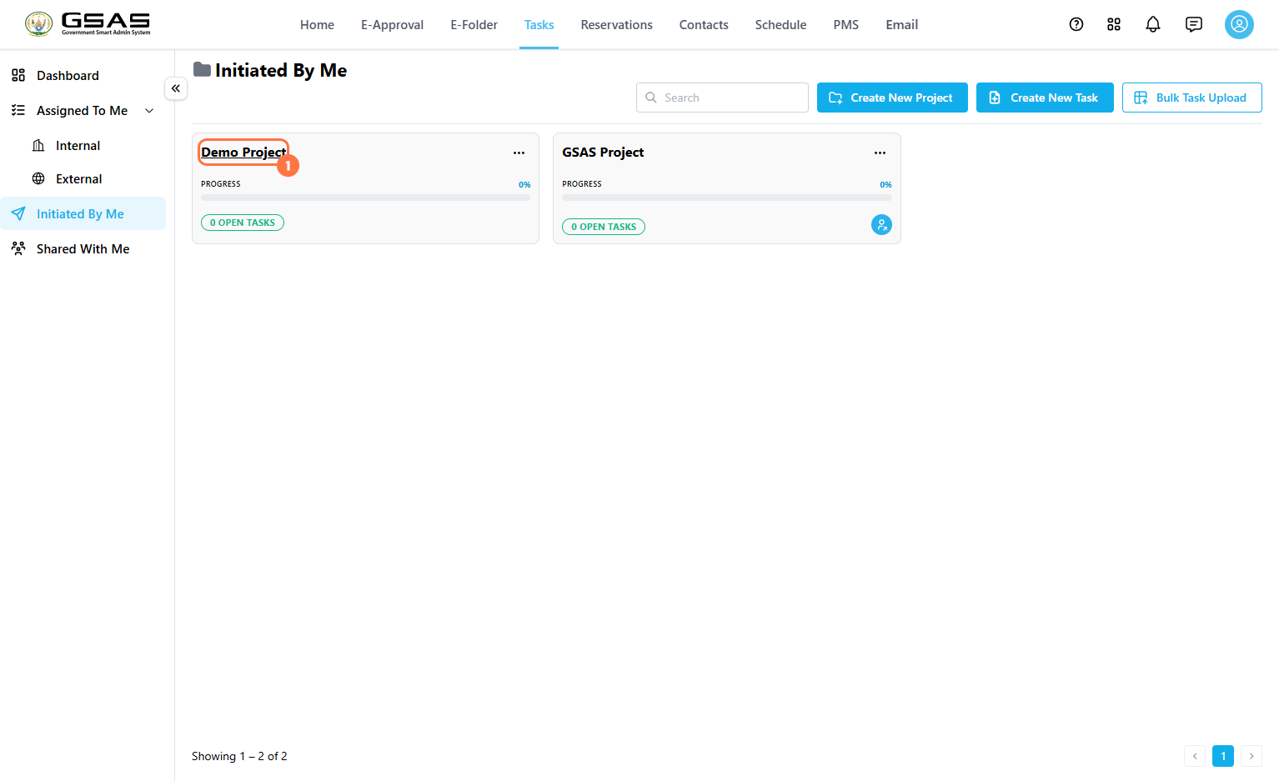Open the Demo Project title link
Screen dimensions: 1279x781
click(243, 152)
